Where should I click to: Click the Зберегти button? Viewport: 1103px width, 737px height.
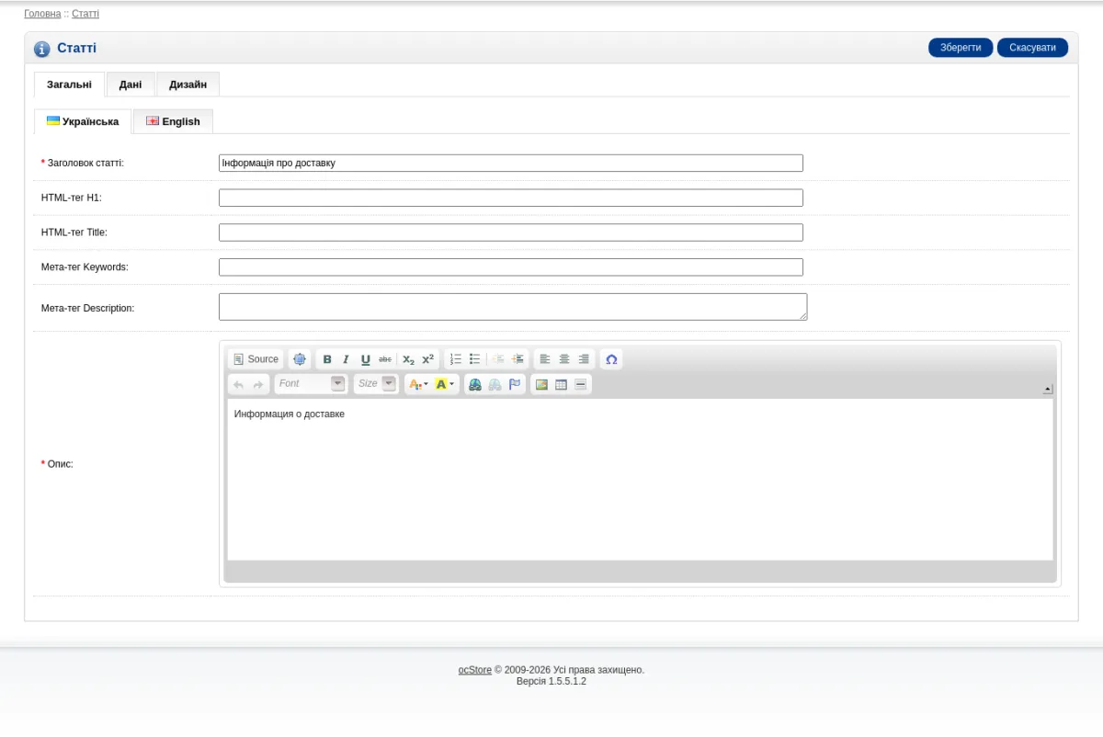coord(961,48)
